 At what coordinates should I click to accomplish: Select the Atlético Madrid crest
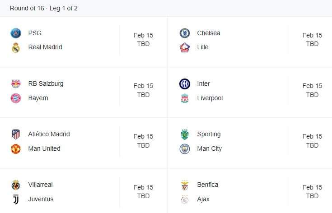click(16, 134)
